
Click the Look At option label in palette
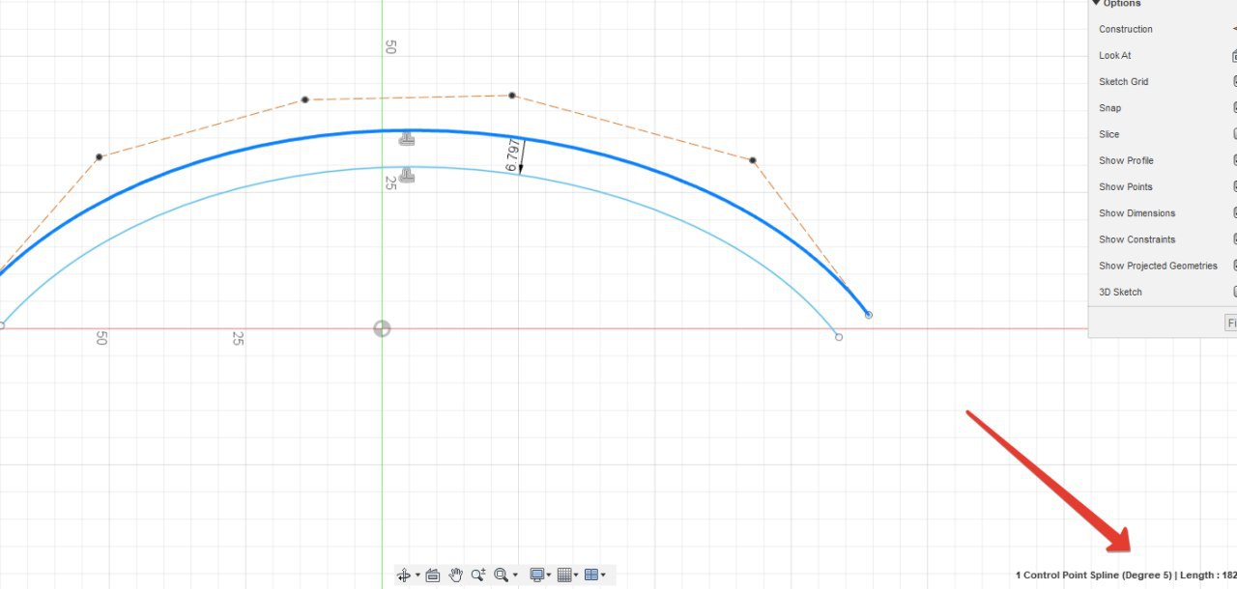click(1115, 56)
